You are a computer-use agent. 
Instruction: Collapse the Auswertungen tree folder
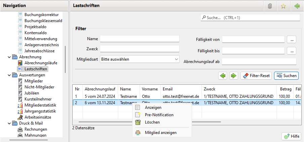coord(9,75)
